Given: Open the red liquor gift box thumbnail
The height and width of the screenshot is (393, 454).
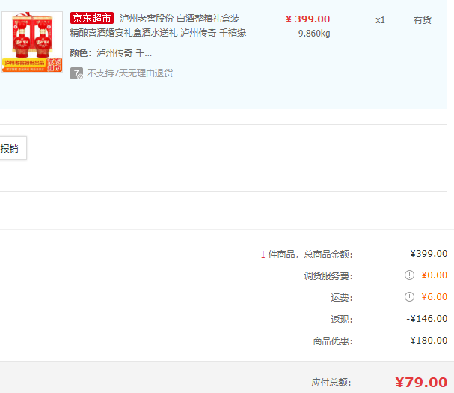Looking at the screenshot, I should (x=32, y=42).
